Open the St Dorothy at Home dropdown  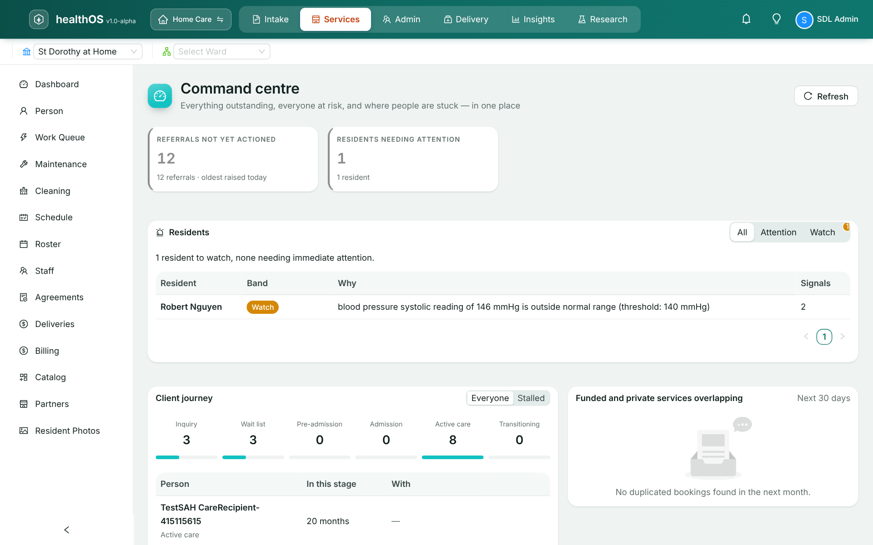[x=87, y=51]
